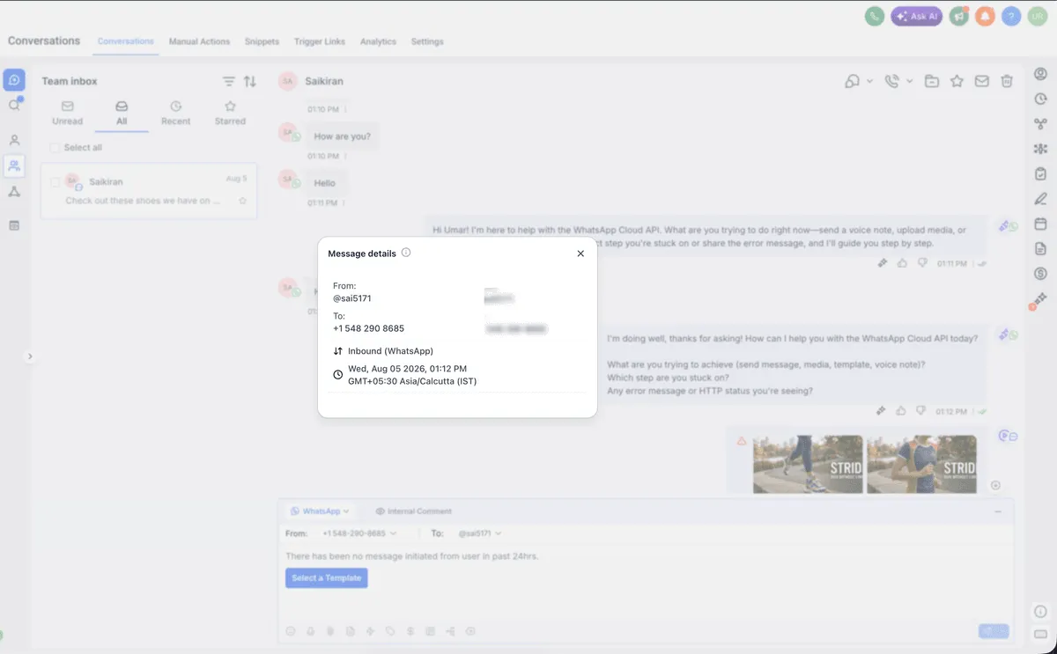
Task: Open the second shoe image thumbnail
Action: pyautogui.click(x=921, y=464)
